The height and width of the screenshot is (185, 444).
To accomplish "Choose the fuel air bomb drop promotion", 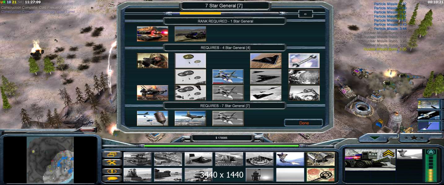I will tap(152, 118).
